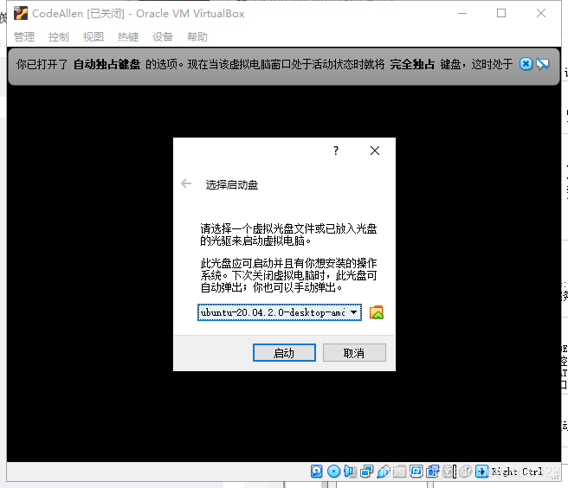Click the VirtualBox window title icon
The image size is (568, 488).
point(21,13)
